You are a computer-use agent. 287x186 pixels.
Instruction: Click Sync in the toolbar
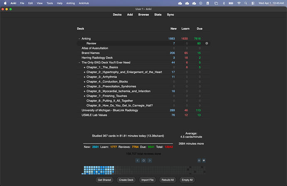click(x=171, y=15)
